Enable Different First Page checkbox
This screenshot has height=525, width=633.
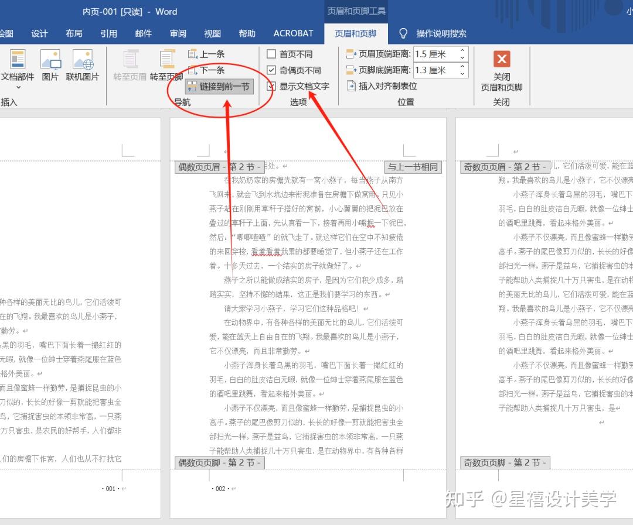271,54
